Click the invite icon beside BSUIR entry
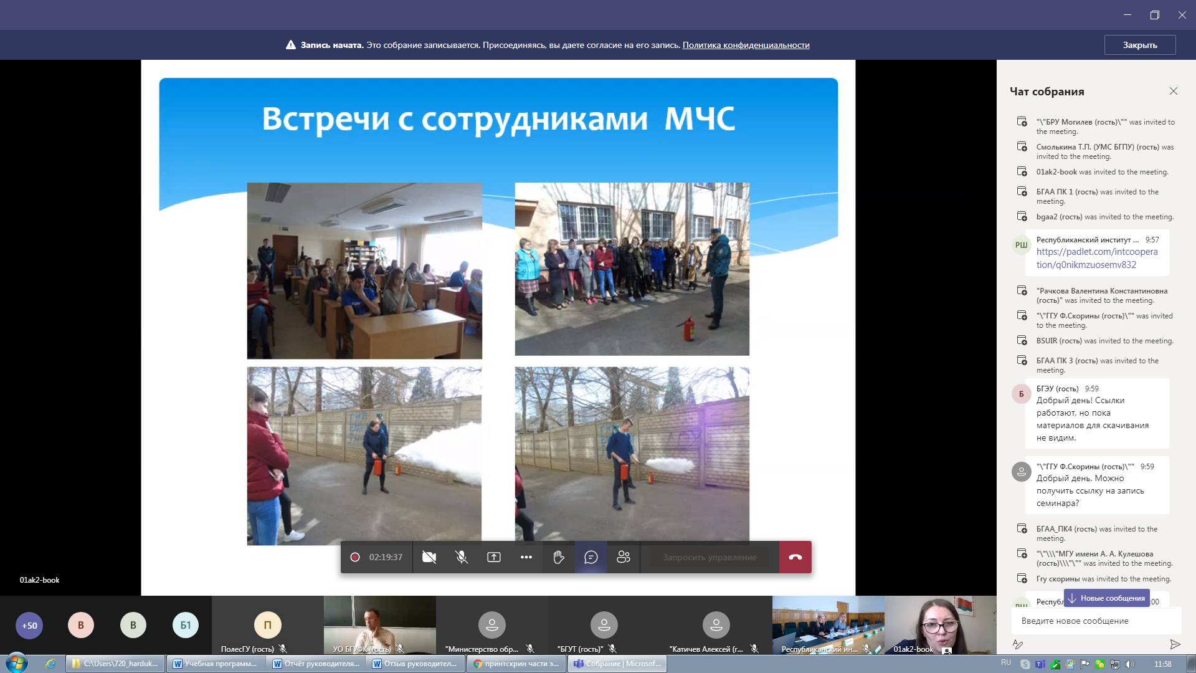 1022,341
